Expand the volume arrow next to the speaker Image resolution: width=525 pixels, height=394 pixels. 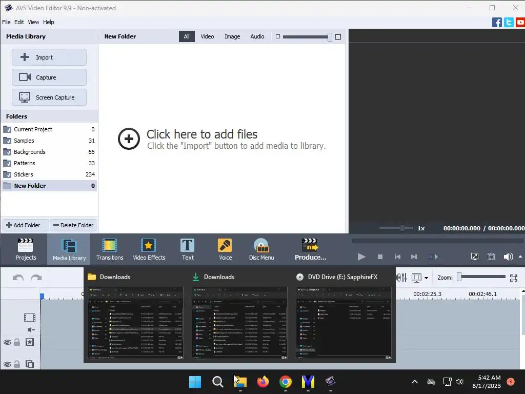520,257
